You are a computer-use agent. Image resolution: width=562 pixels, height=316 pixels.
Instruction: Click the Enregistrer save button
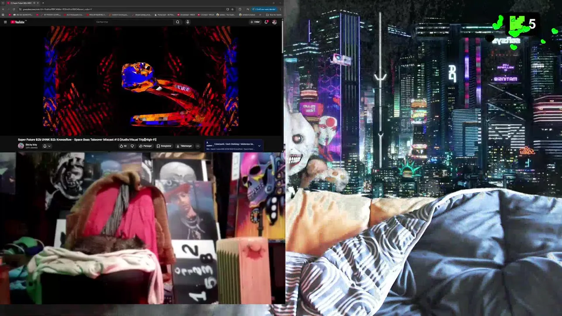click(164, 146)
